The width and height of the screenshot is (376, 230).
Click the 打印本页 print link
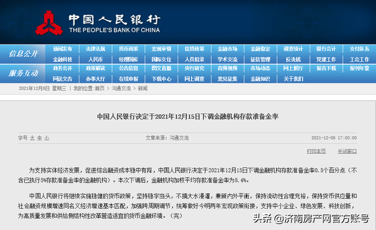click(316, 151)
